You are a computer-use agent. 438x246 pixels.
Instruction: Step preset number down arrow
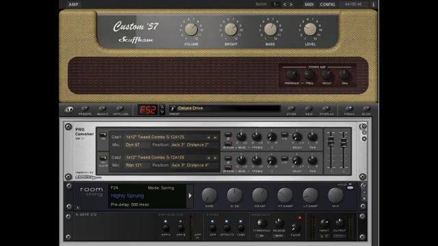coord(162,112)
